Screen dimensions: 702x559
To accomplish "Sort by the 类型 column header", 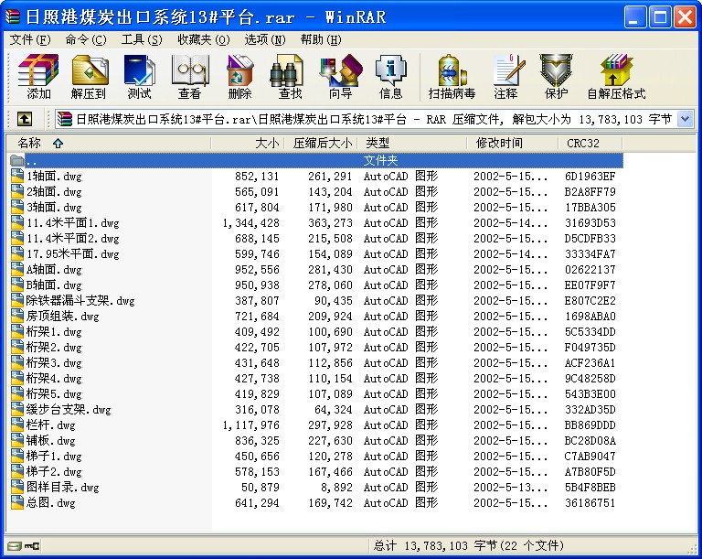I will tap(412, 143).
